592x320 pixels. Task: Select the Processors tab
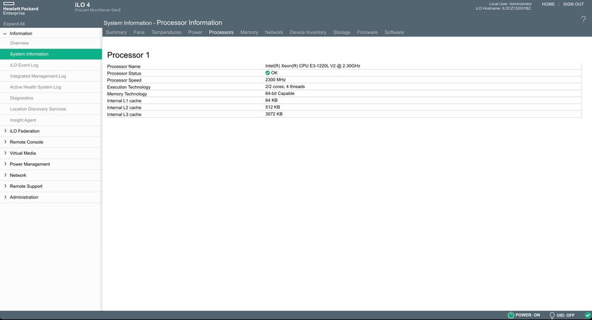(221, 33)
